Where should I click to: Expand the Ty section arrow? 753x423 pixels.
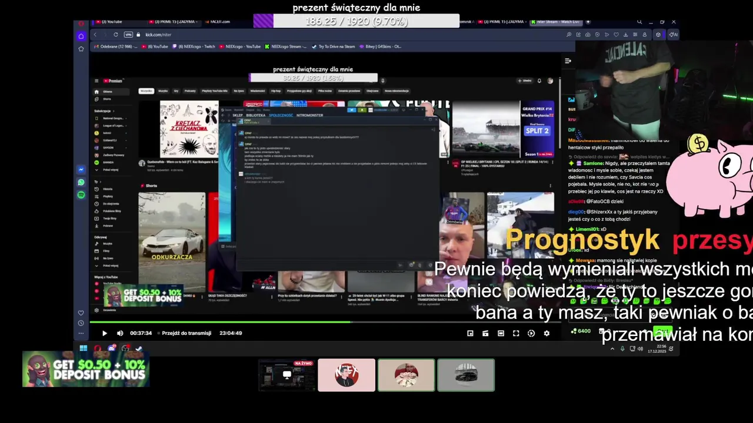(x=101, y=182)
